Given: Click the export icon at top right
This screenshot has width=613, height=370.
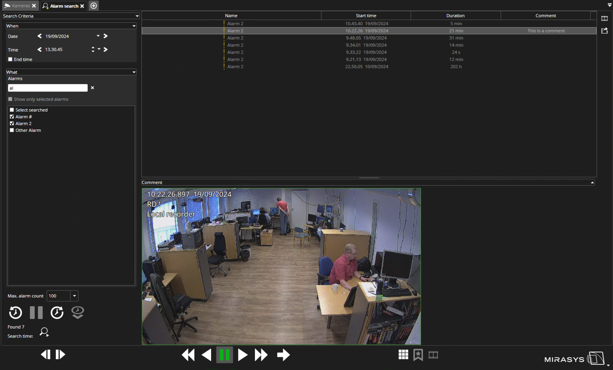Looking at the screenshot, I should [x=604, y=31].
